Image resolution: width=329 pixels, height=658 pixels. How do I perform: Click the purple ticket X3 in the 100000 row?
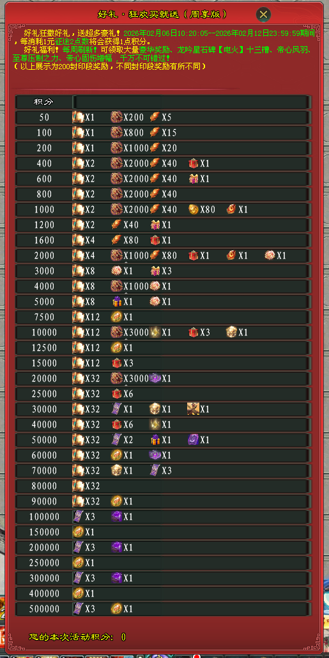79,516
